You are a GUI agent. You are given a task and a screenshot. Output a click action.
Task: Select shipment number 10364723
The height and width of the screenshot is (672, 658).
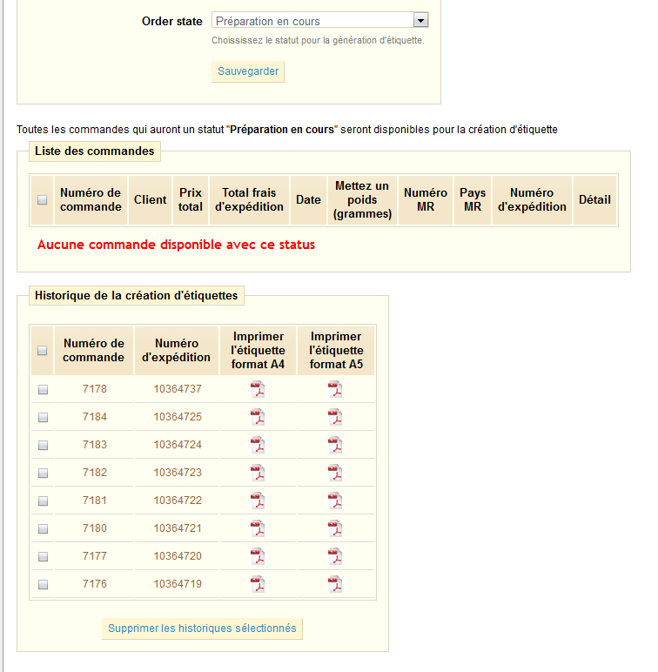coord(178,473)
